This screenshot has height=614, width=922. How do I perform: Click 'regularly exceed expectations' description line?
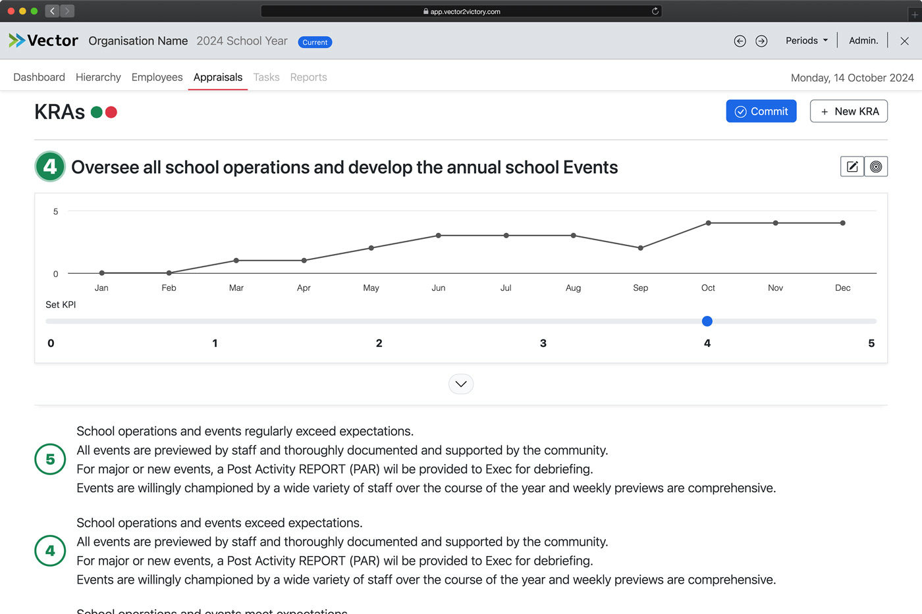point(245,431)
